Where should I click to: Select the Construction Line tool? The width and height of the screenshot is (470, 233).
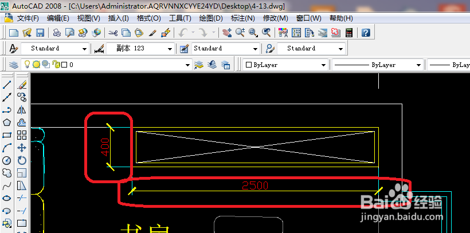pyautogui.click(x=7, y=97)
